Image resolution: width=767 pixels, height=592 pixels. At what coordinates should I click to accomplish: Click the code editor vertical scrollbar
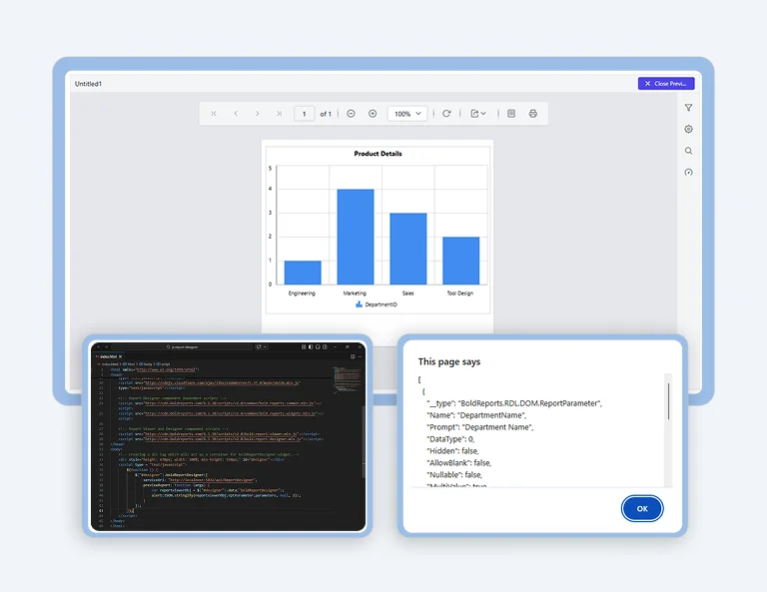[364, 440]
